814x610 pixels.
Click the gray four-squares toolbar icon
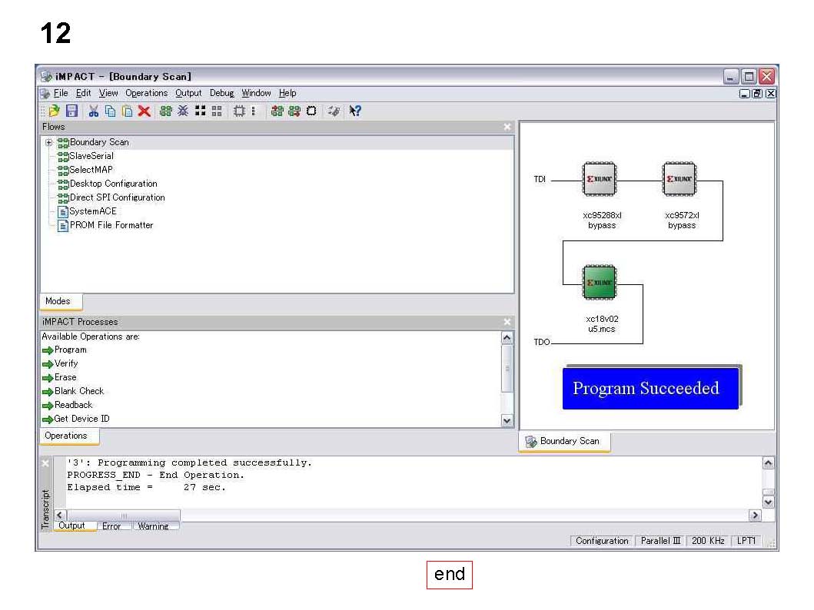(x=217, y=111)
